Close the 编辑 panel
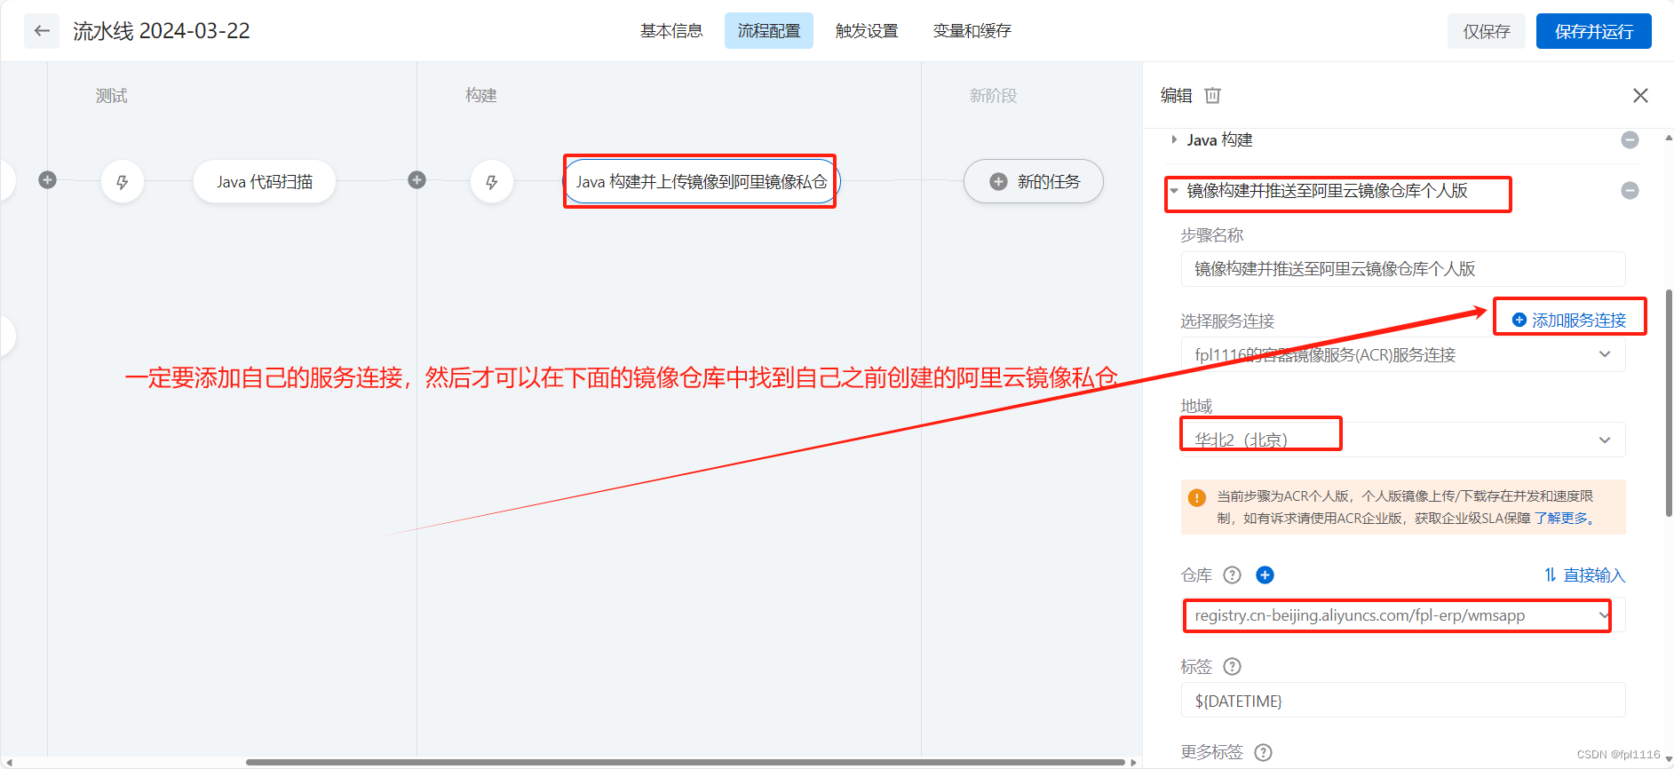 coord(1640,95)
